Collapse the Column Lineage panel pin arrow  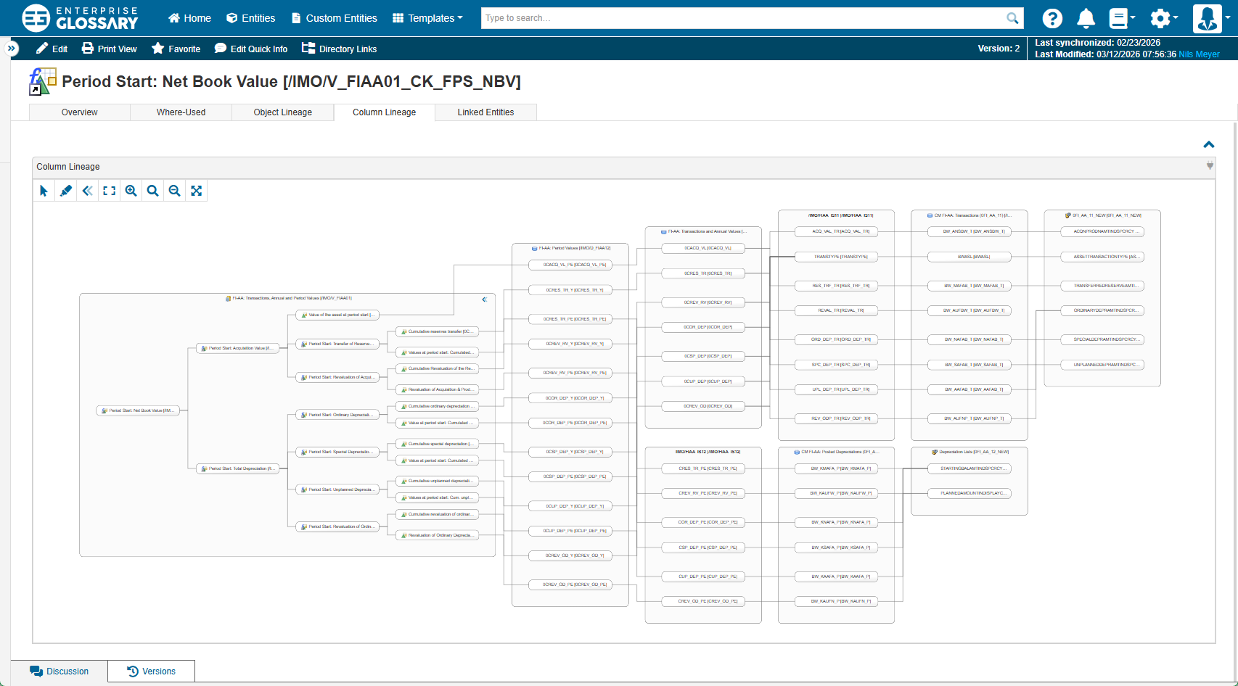[1210, 166]
